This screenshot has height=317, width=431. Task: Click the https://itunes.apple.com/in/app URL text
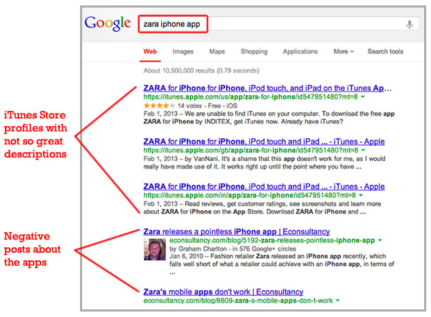(250, 195)
